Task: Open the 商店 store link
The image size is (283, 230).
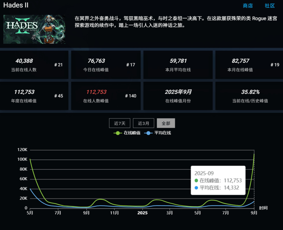Action: click(x=248, y=6)
